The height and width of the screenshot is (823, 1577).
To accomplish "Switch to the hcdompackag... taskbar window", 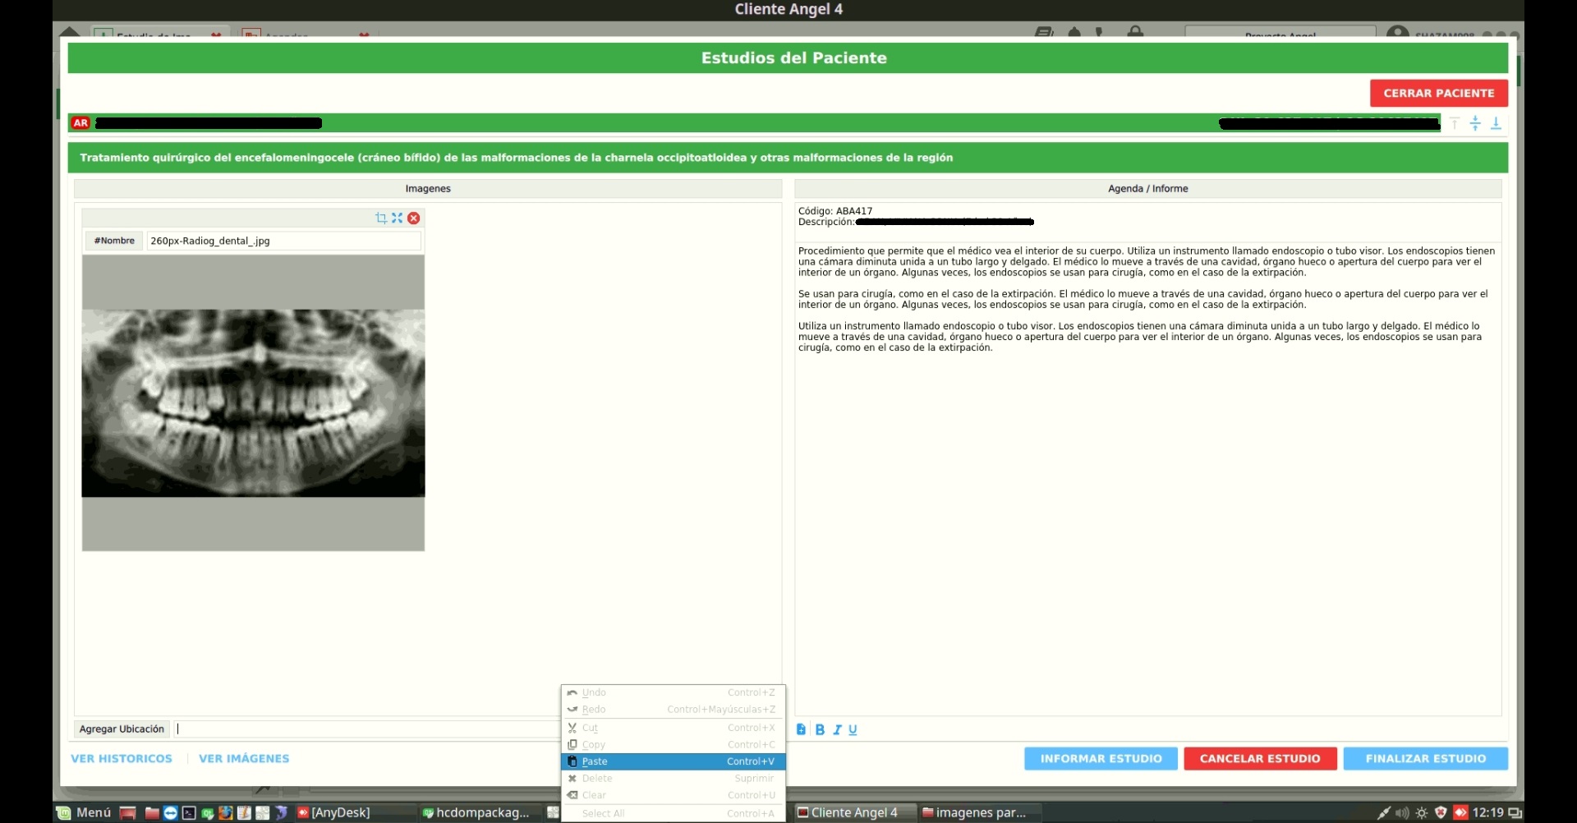I will [x=480, y=812].
